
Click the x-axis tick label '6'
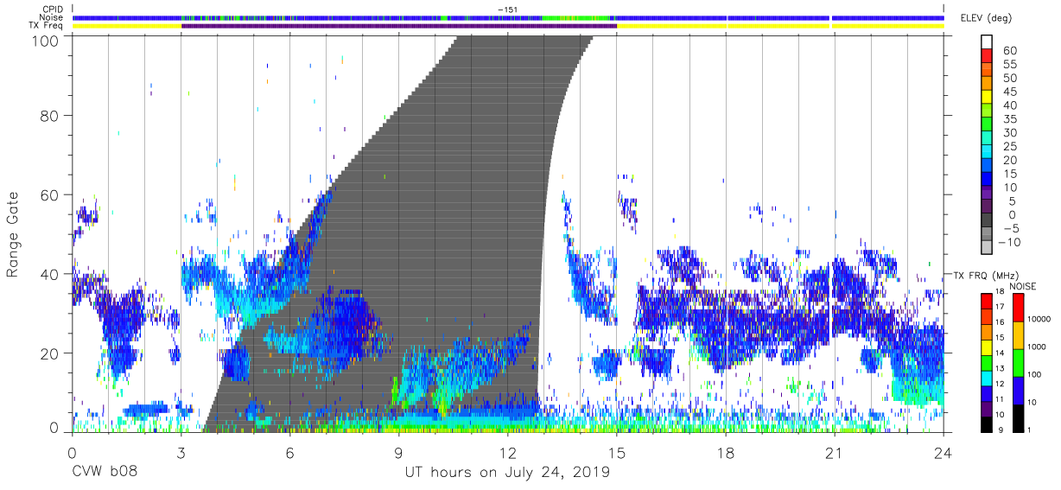point(289,454)
